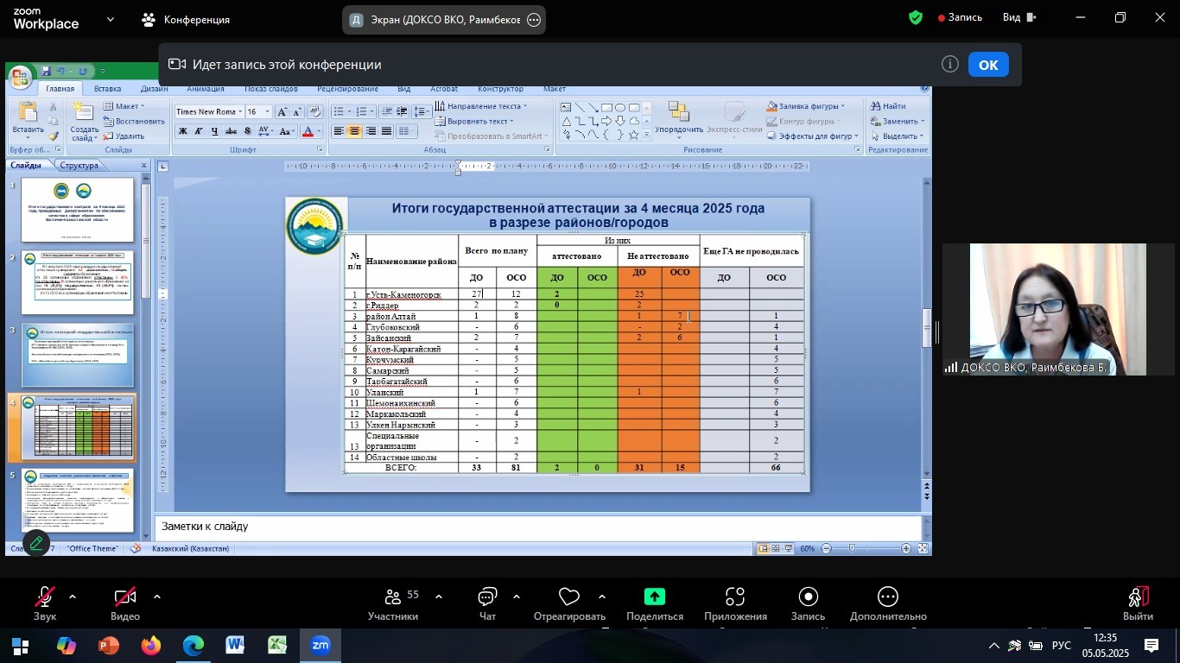The height and width of the screenshot is (663, 1180).
Task: Open the Дополнительно more options icon
Action: point(888,597)
